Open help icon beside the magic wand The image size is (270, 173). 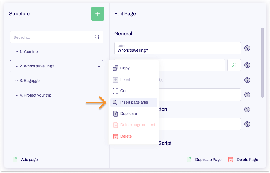247,65
